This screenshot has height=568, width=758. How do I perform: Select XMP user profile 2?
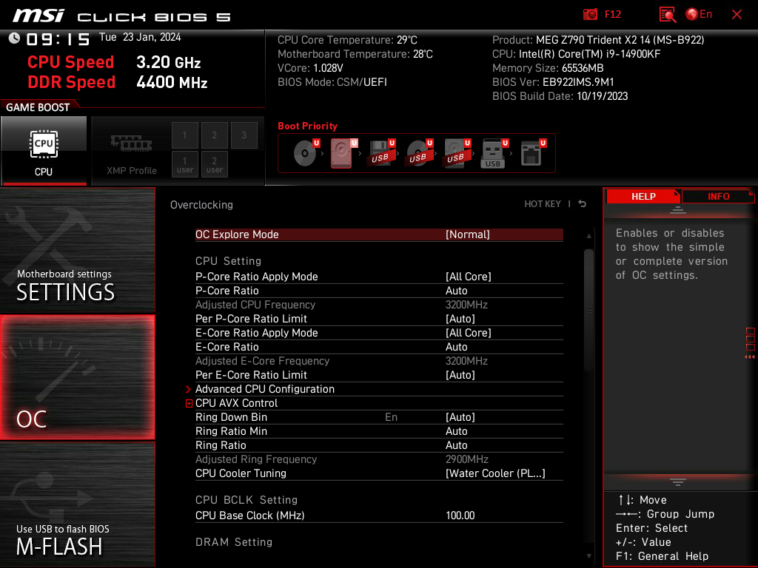coord(214,164)
